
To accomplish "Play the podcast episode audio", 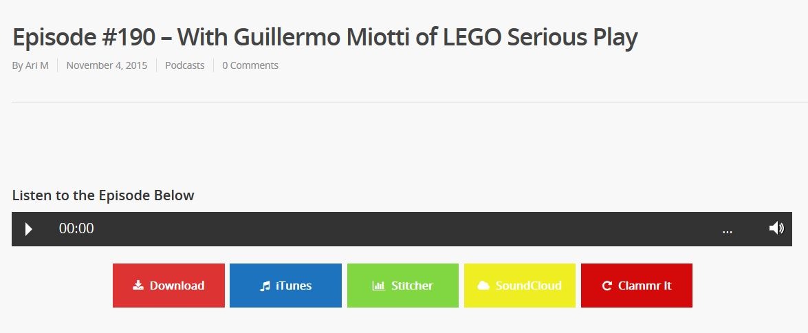I will pyautogui.click(x=29, y=229).
